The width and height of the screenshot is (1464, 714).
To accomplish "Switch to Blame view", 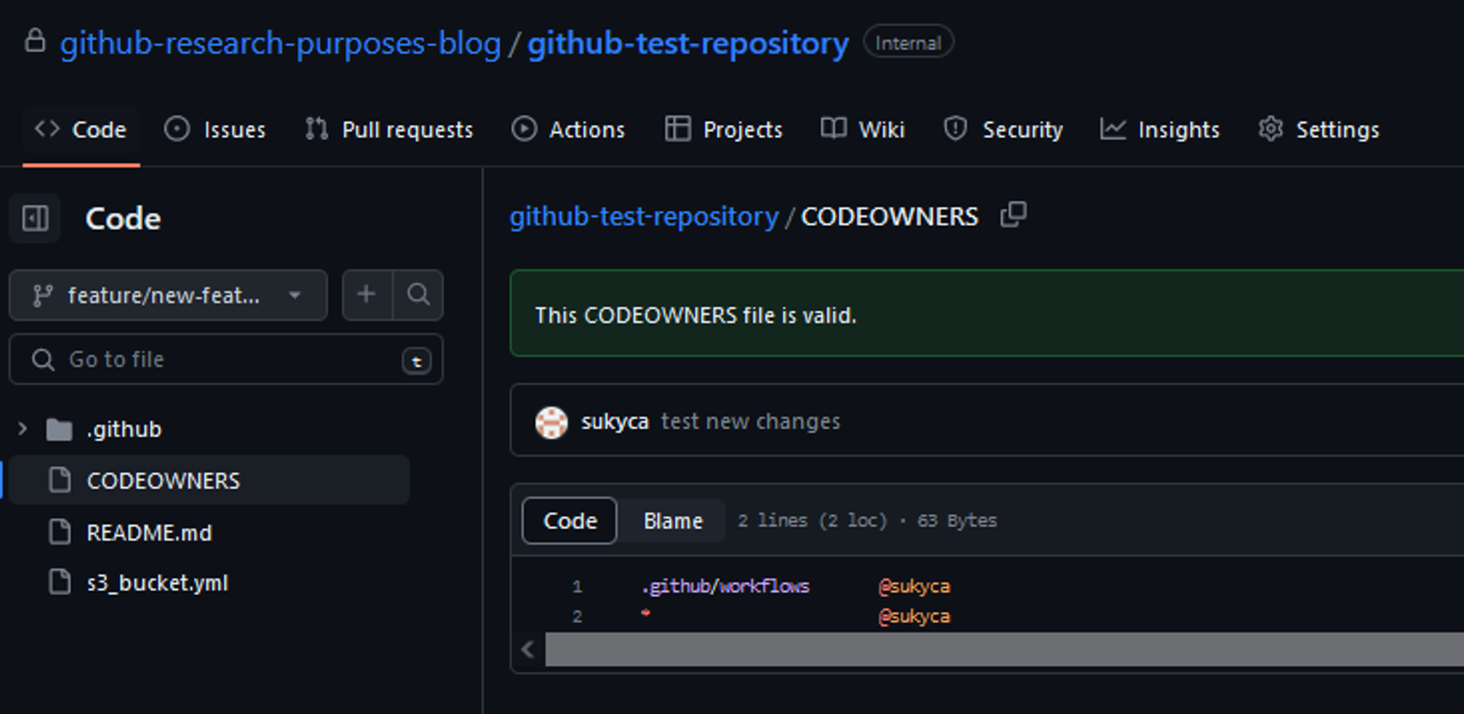I will pyautogui.click(x=672, y=521).
